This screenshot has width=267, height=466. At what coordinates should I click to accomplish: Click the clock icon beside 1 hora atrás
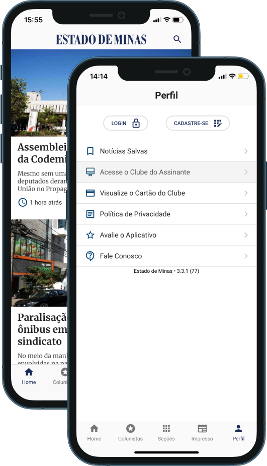pos(23,202)
